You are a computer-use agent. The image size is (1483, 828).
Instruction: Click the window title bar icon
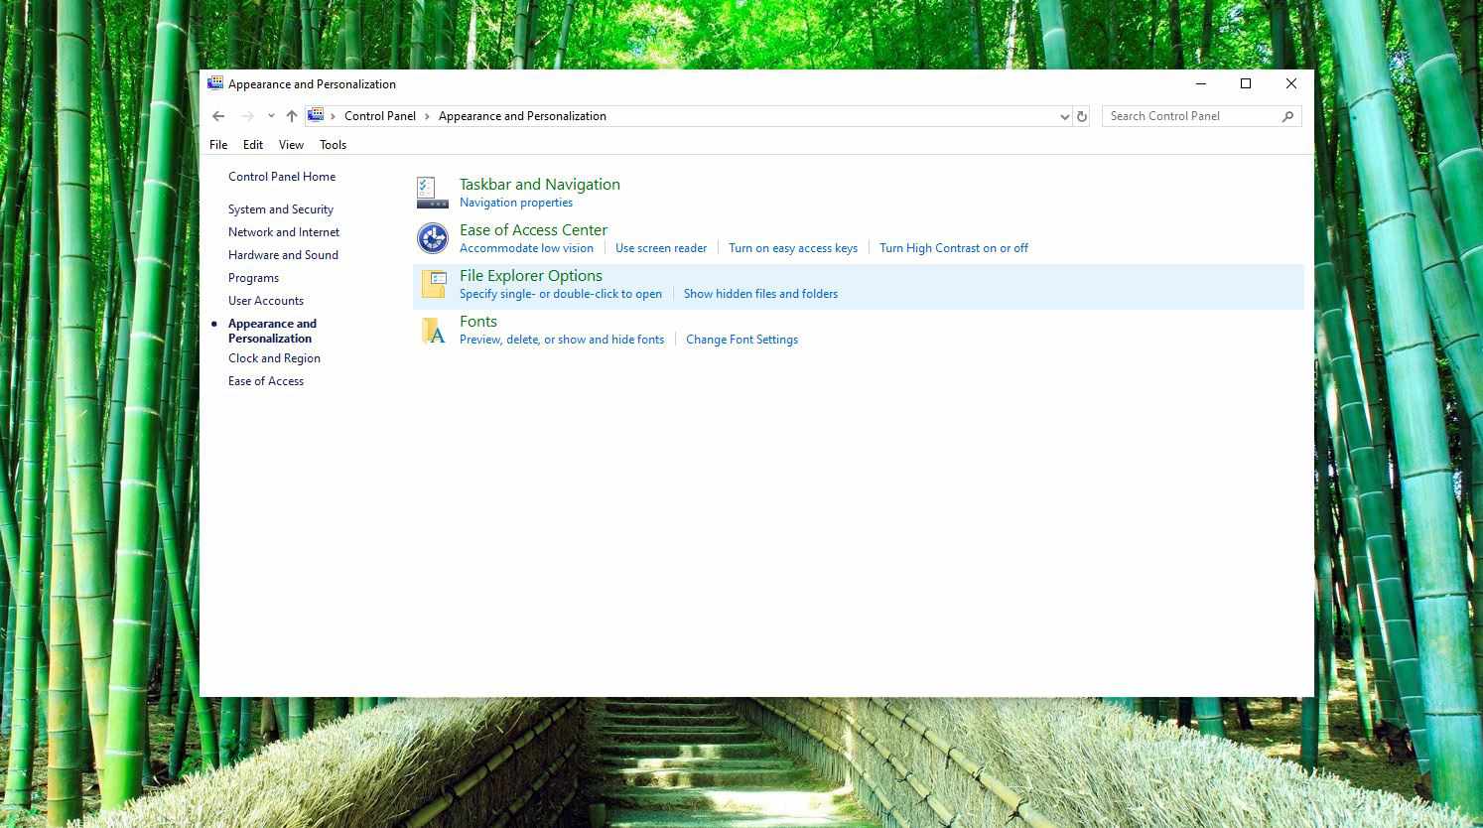coord(214,83)
